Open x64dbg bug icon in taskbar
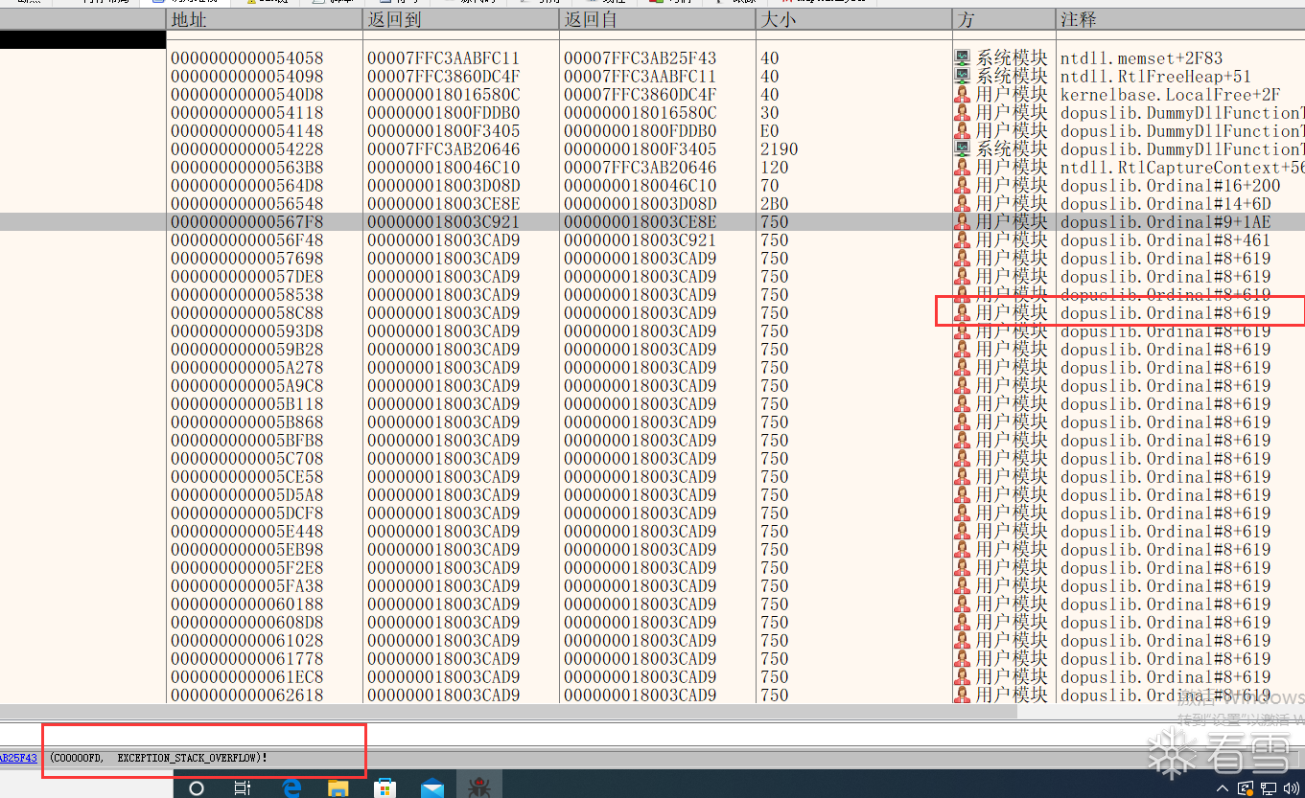Image resolution: width=1305 pixels, height=798 pixels. 478,787
